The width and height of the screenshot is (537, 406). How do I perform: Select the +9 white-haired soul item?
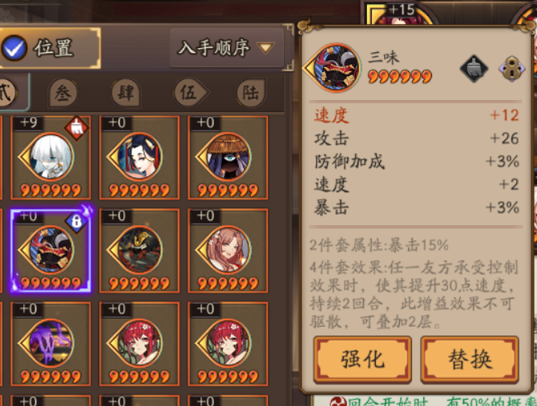[50, 158]
